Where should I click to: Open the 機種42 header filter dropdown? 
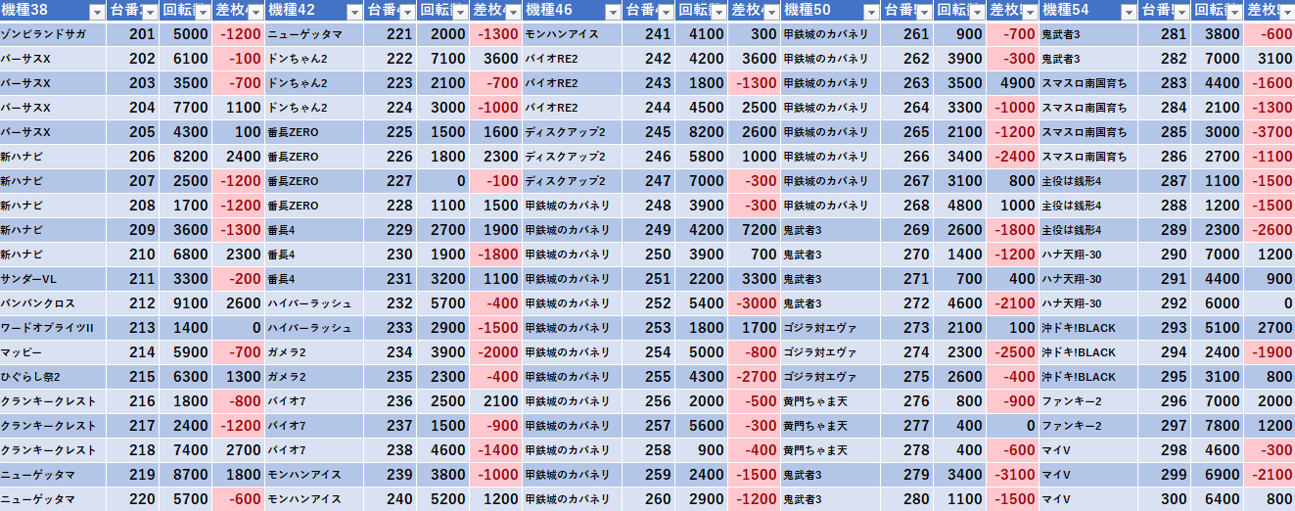[x=354, y=12]
